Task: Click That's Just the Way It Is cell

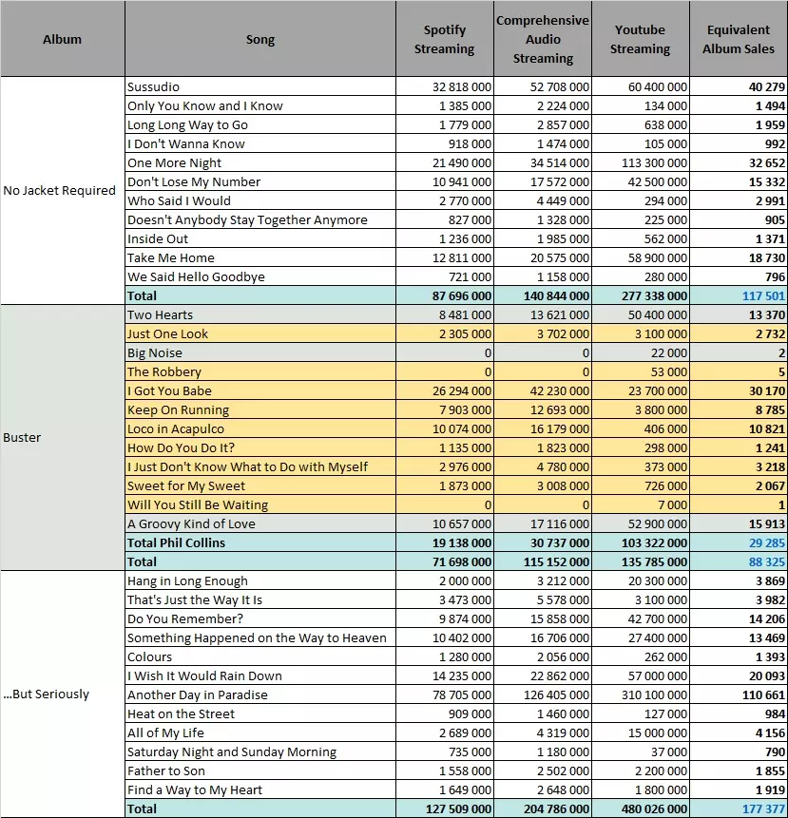Action: [x=260, y=599]
